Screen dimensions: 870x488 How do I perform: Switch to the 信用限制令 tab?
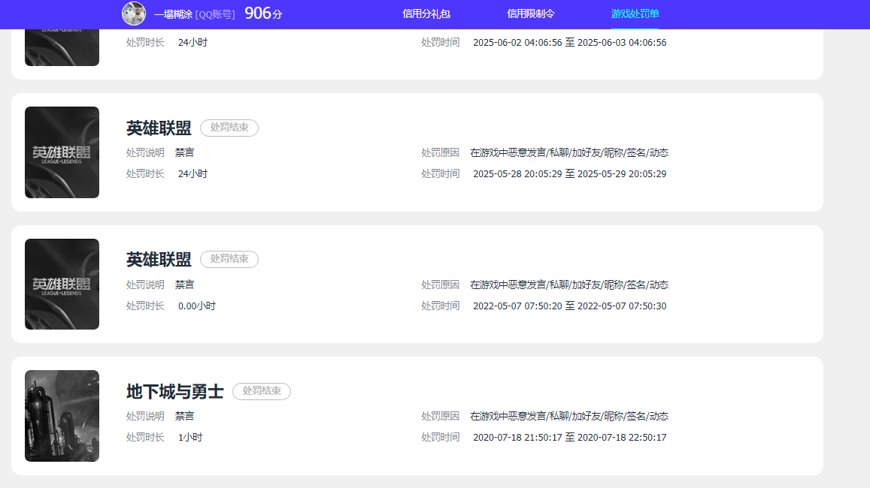pos(531,14)
